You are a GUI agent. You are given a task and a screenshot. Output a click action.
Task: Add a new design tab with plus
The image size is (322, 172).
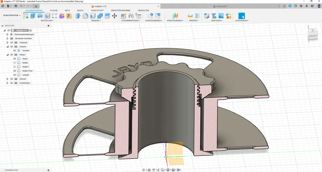point(284,6)
